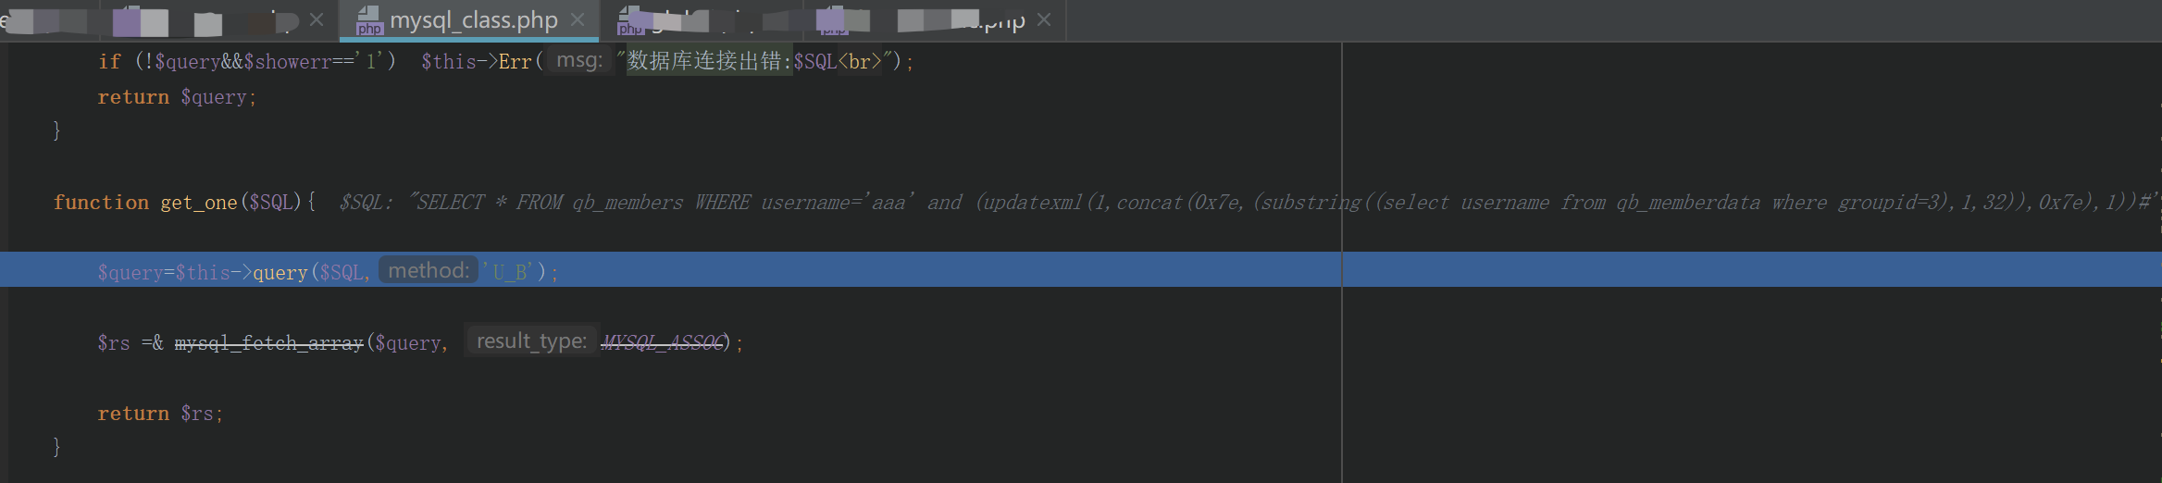
Task: Click the PHP icon on the third tab
Action: (630, 20)
